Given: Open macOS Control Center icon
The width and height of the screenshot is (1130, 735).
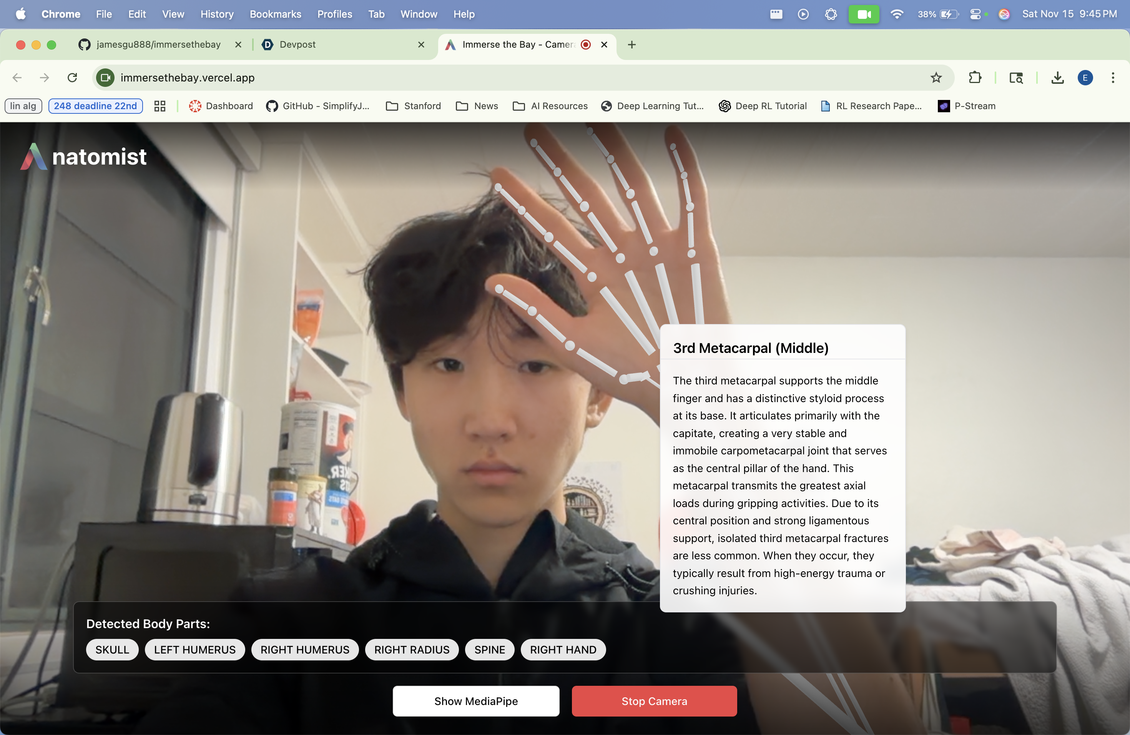Looking at the screenshot, I should tap(975, 14).
